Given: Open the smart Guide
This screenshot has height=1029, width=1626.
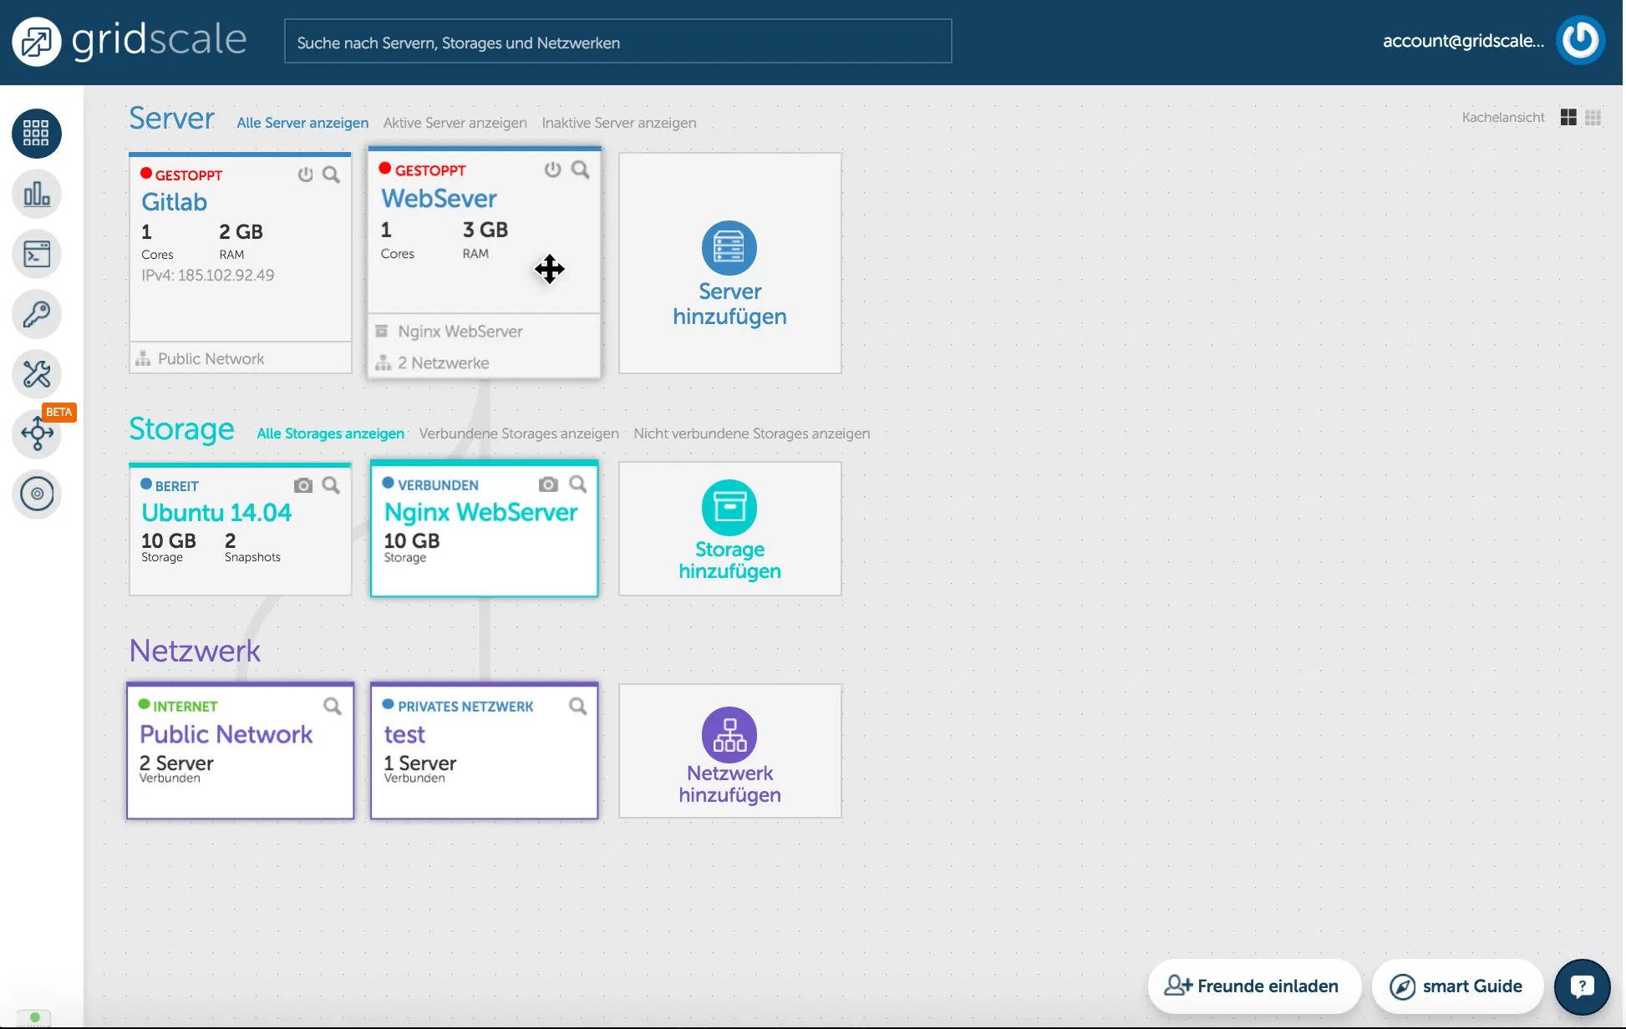Looking at the screenshot, I should tap(1457, 986).
